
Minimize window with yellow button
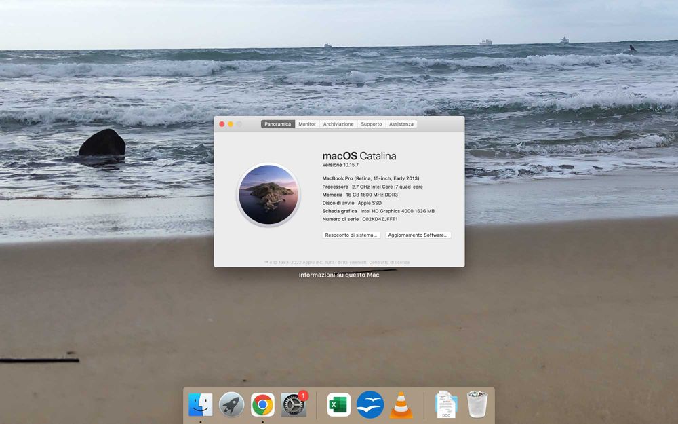point(231,124)
